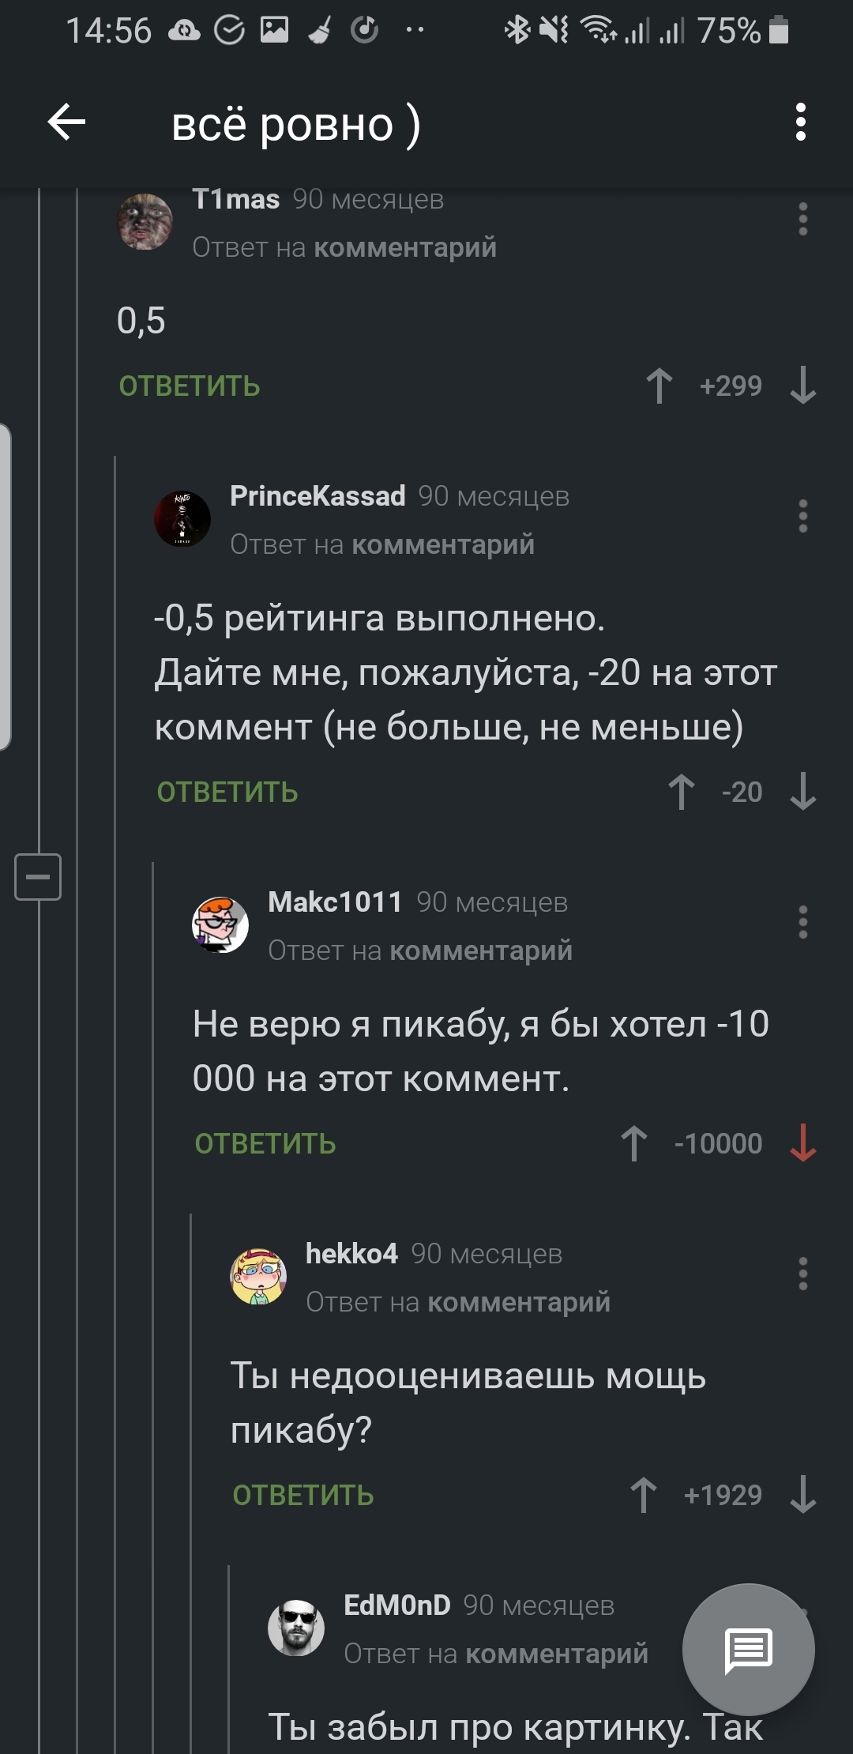This screenshot has height=1754, width=853.
Task: Reply to PrinceKassad's comment
Action: pos(227,792)
